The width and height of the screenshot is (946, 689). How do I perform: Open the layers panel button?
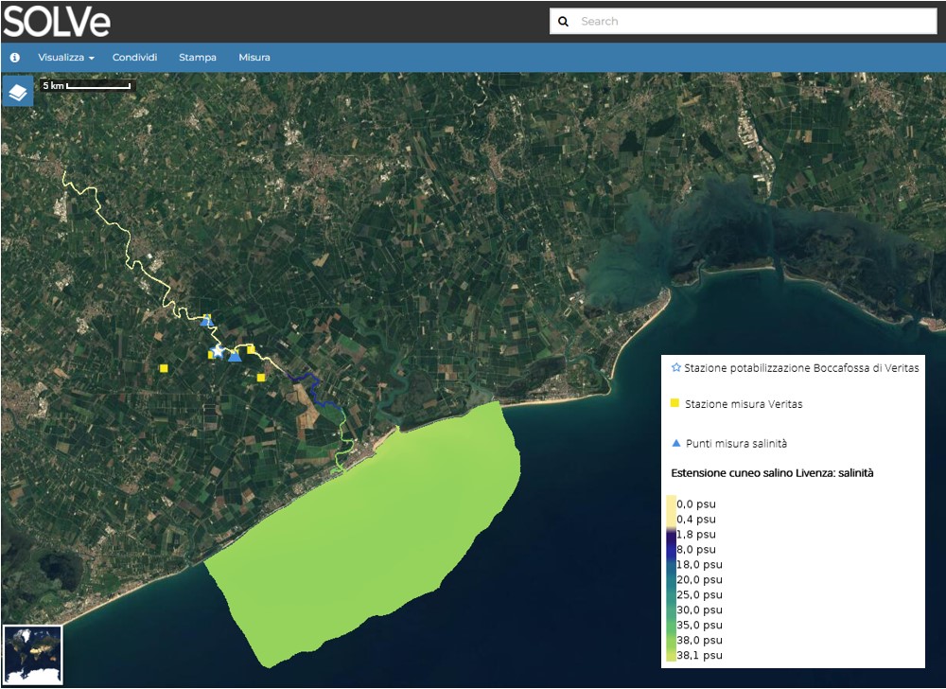click(18, 93)
